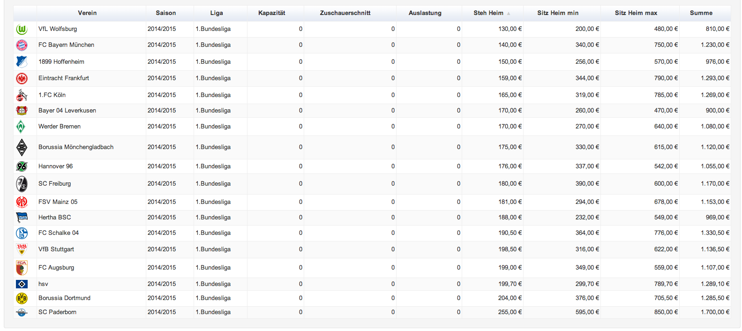Click the Kapazität column header

(271, 13)
